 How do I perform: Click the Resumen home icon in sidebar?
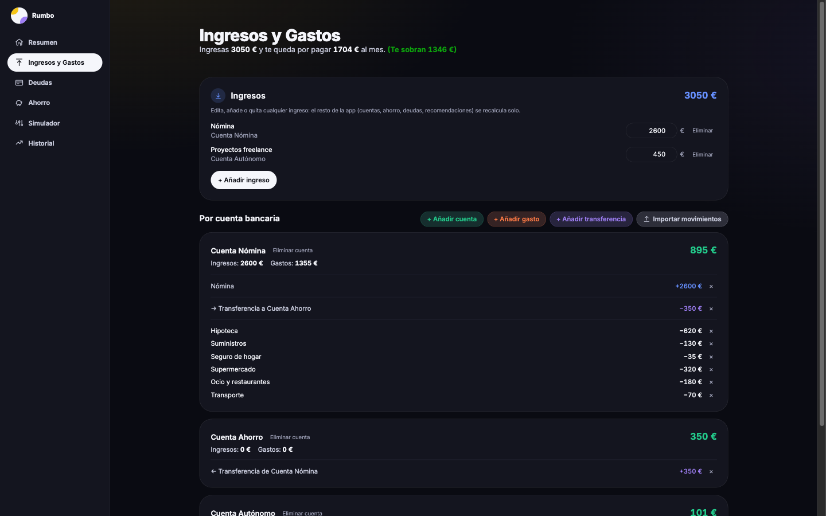[19, 42]
